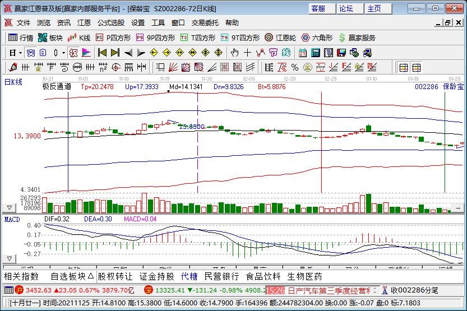Select the red J angle-lines tool
The image size is (467, 311).
coord(334,68)
